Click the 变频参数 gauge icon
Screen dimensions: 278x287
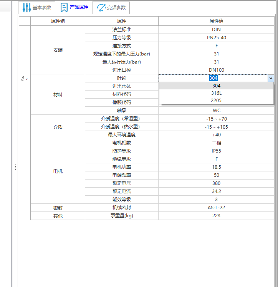(x=101, y=8)
